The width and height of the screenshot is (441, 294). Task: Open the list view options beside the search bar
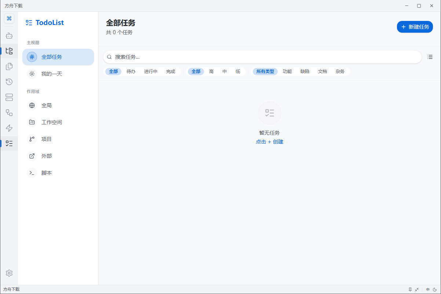(x=430, y=57)
